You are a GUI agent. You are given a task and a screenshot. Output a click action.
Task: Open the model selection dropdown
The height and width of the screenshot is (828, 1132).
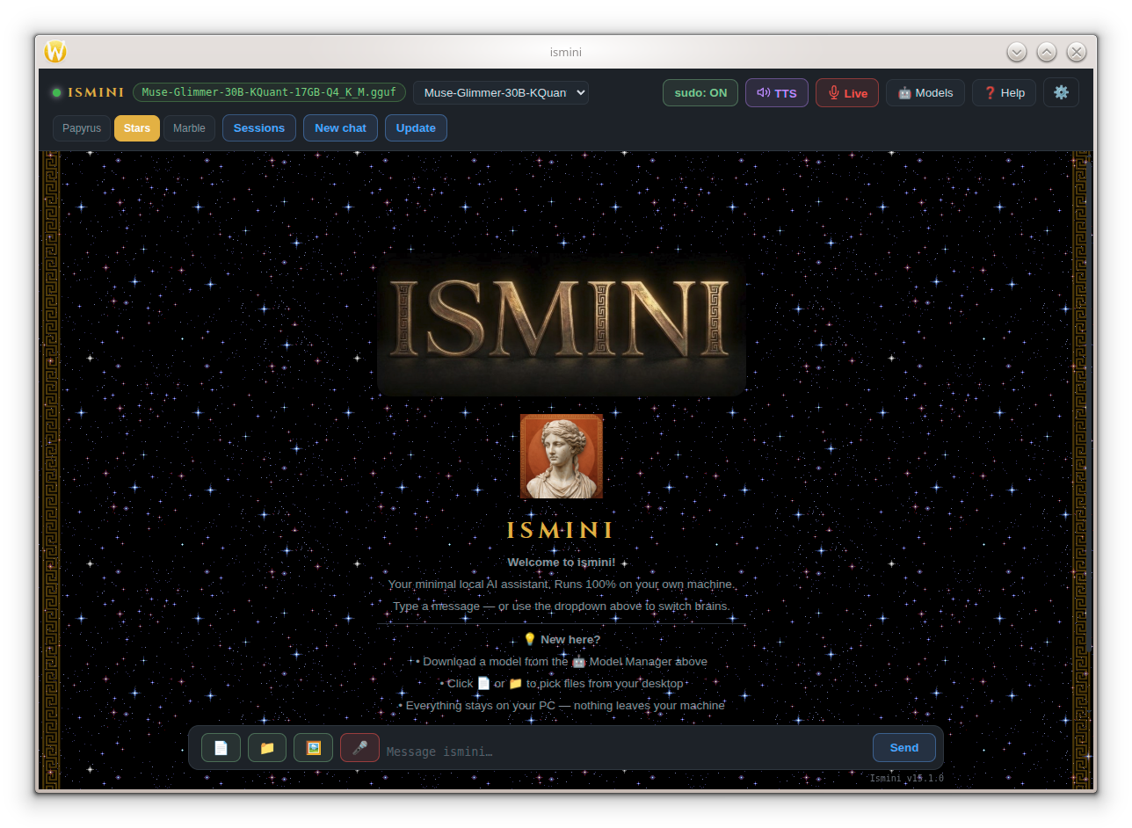501,92
